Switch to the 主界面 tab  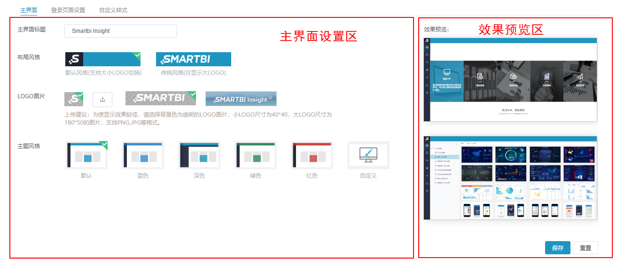[29, 10]
